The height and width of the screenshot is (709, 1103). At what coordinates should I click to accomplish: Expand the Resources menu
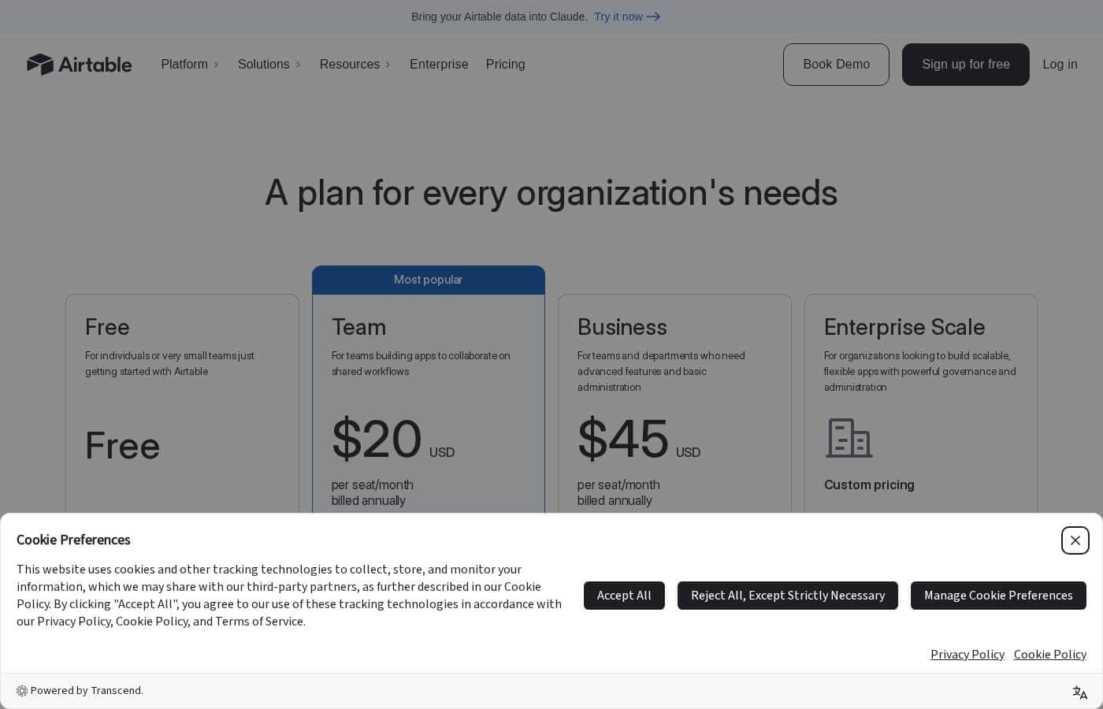(x=355, y=65)
